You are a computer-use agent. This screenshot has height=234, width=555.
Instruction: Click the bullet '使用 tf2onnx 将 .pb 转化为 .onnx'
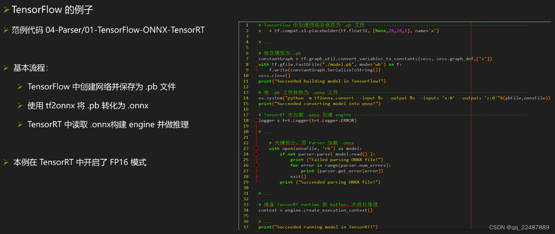pos(88,106)
